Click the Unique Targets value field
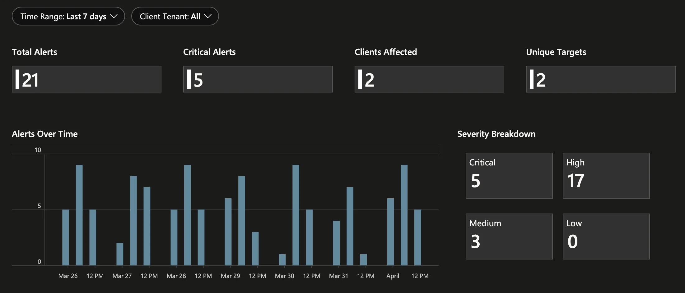This screenshot has width=685, height=293. tap(600, 79)
